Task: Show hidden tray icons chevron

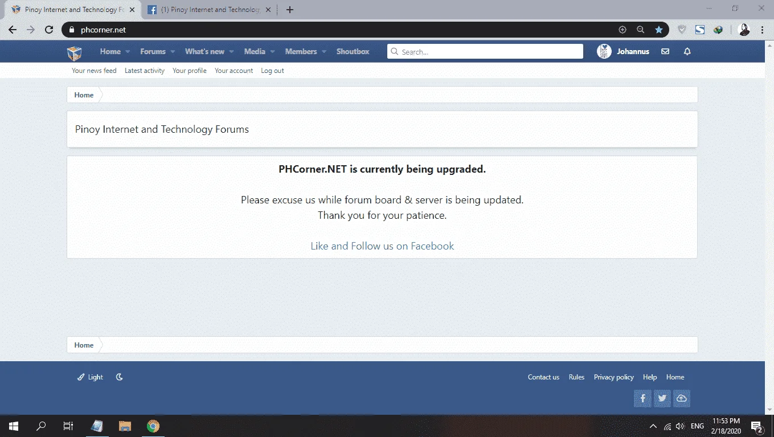Action: coord(653,426)
